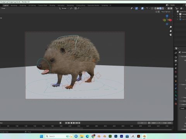Image resolution: width=186 pixels, height=139 pixels.
Task: Jump to the end frame
Action: tap(79, 123)
